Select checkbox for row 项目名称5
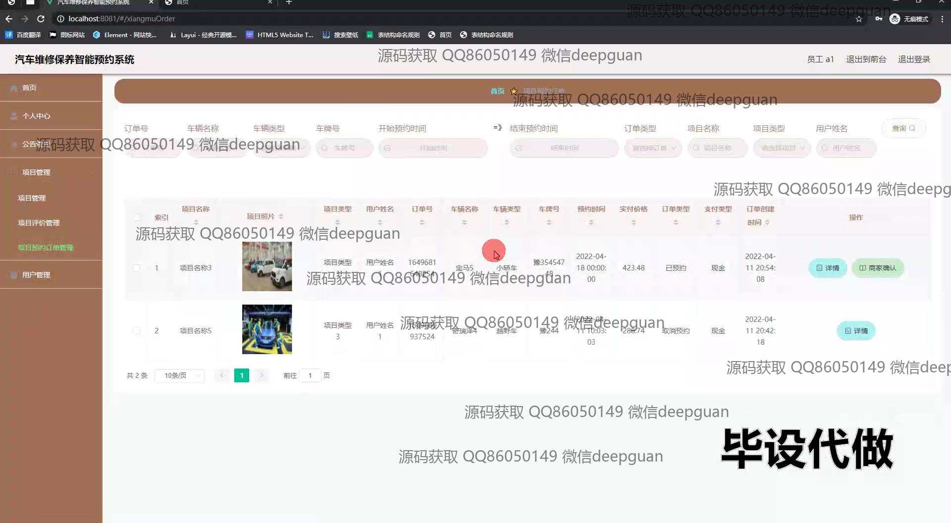The height and width of the screenshot is (523, 951). (136, 331)
